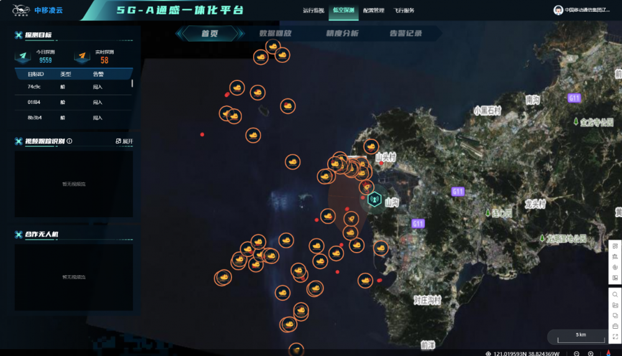Select the 低空探测 top menu
Viewport: 622px width, 356px height.
coord(343,11)
